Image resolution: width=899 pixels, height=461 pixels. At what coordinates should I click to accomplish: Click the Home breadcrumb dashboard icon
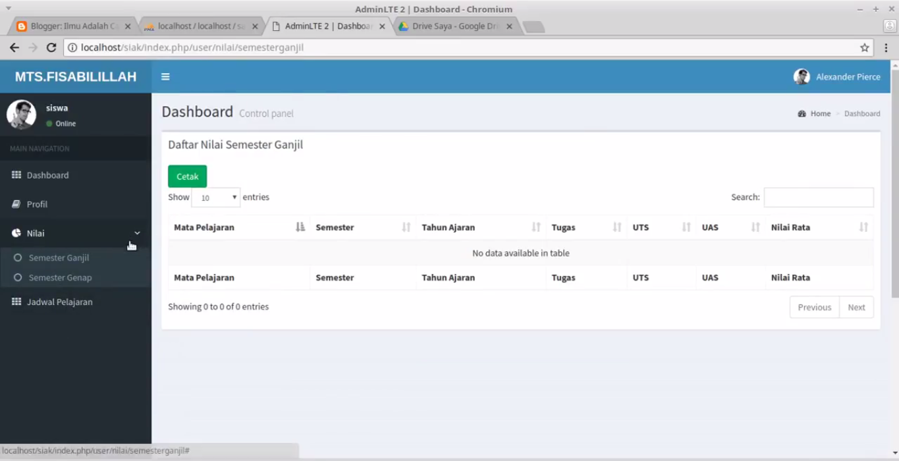802,113
